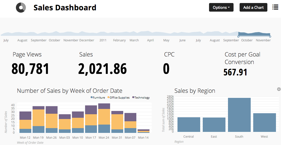Click the donut chart logo icon
Screen dimensions: 281x145
pyautogui.click(x=21, y=8)
